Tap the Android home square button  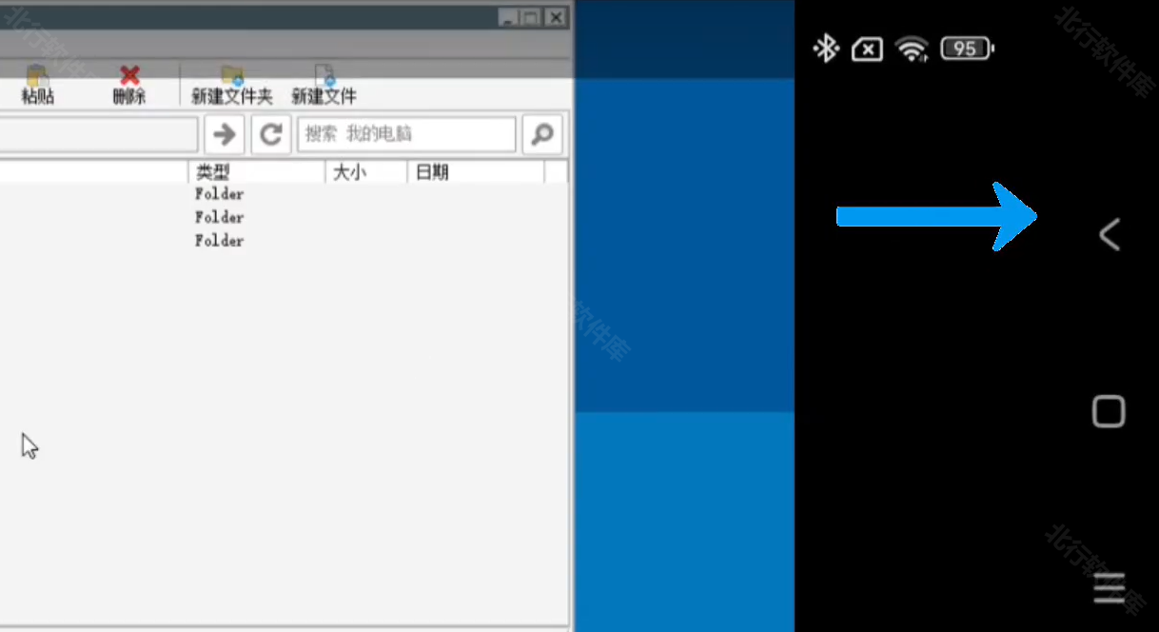(x=1109, y=411)
